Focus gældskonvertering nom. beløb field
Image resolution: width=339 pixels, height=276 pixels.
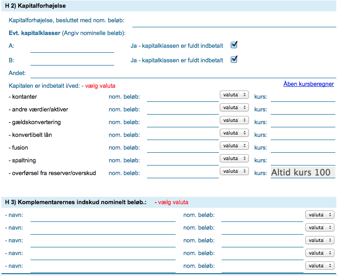pos(183,122)
